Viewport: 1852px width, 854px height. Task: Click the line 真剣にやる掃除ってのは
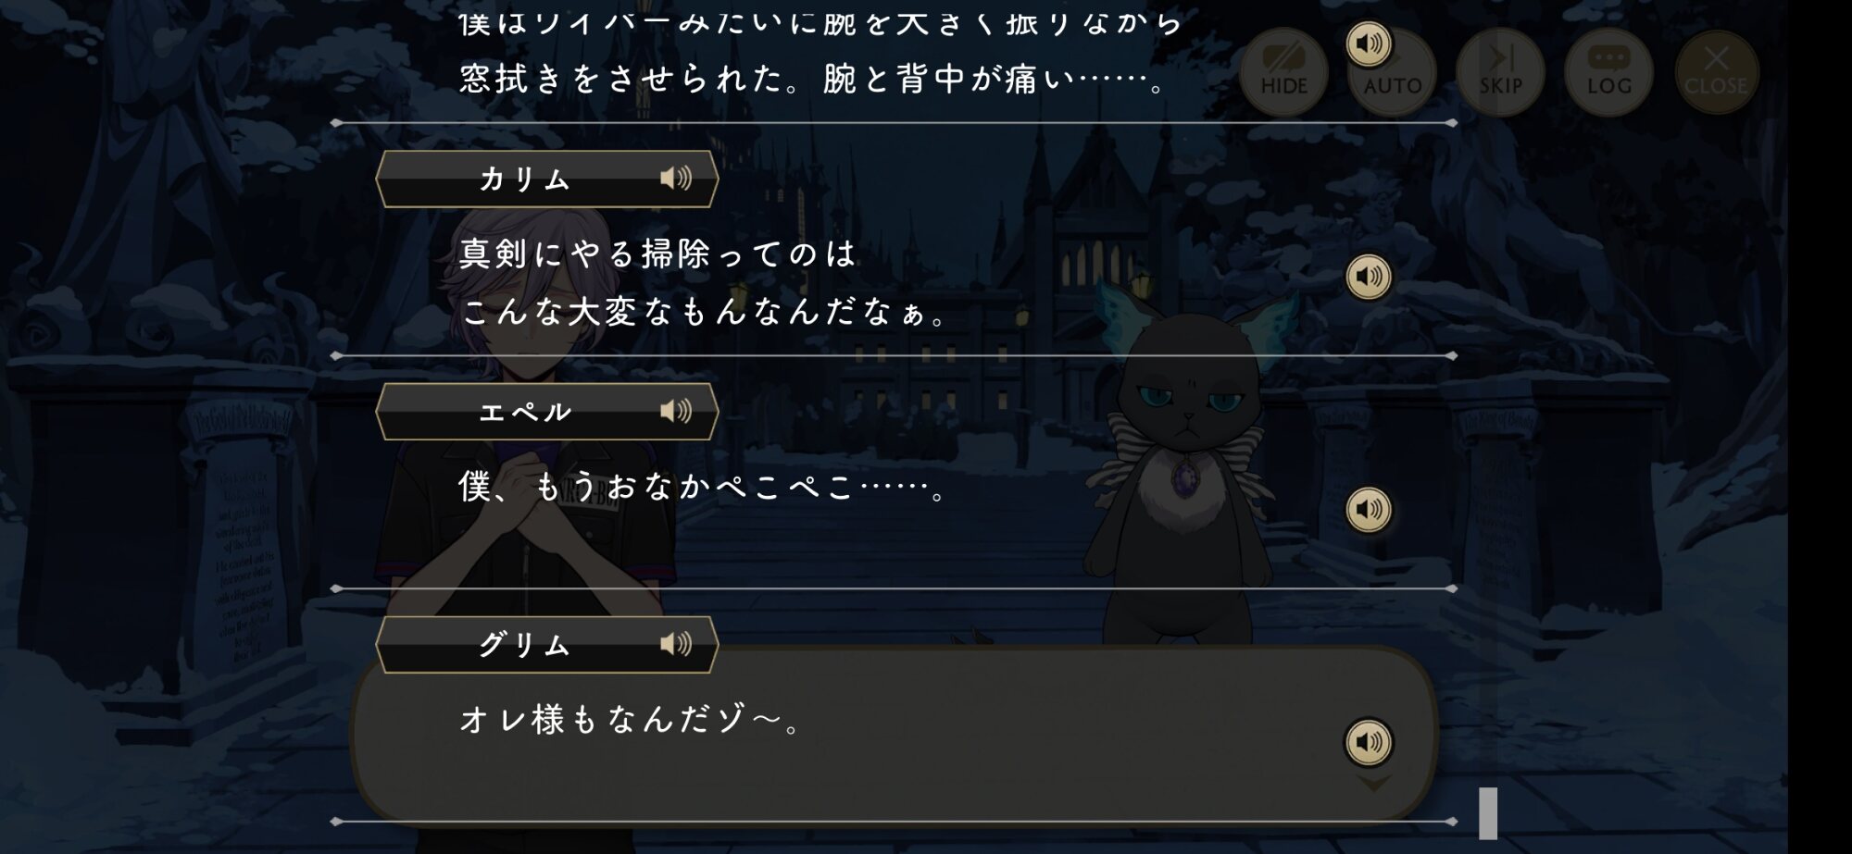(657, 254)
